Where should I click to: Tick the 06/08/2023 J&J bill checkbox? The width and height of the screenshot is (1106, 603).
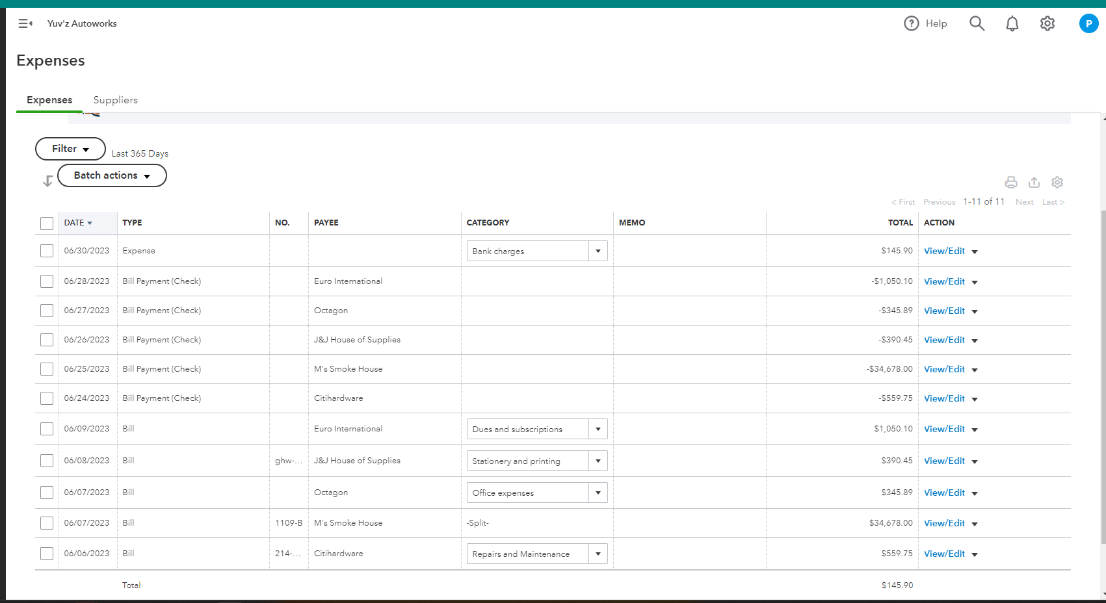(47, 461)
